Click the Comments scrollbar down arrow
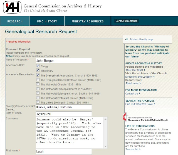The height and width of the screenshot is (155, 178). pos(105,146)
